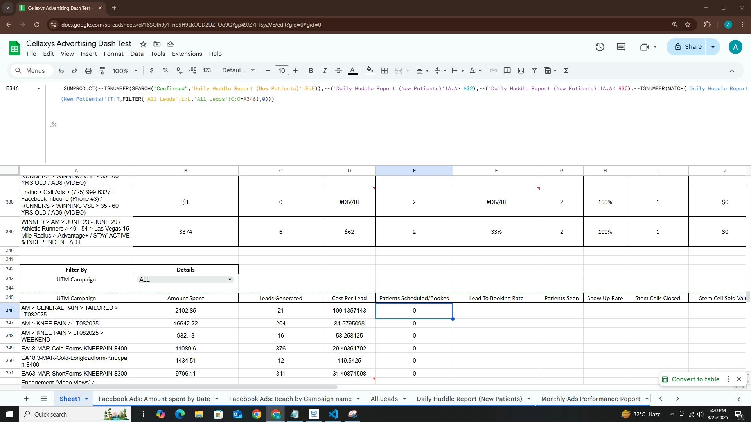The width and height of the screenshot is (751, 422).
Task: Toggle strikethrough formatting
Action: click(x=339, y=71)
